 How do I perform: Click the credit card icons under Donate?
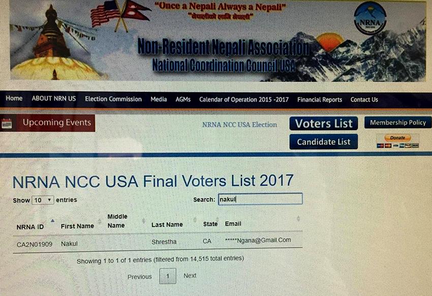tap(397, 145)
